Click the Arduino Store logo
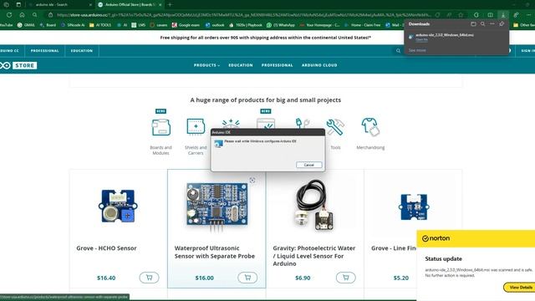The image size is (535, 301). tap(18, 65)
